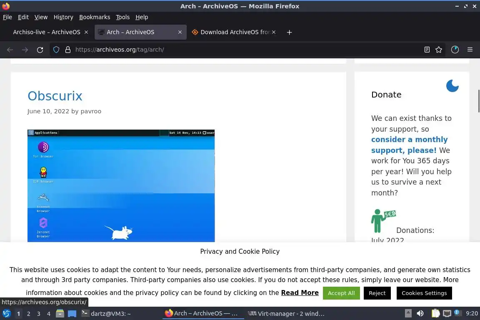Toggle reader view in the address bar

pyautogui.click(x=427, y=50)
